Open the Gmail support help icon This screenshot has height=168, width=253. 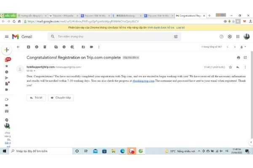coord(222,37)
